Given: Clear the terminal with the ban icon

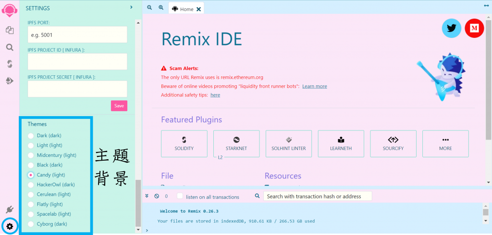Looking at the screenshot, I should pyautogui.click(x=157, y=196).
